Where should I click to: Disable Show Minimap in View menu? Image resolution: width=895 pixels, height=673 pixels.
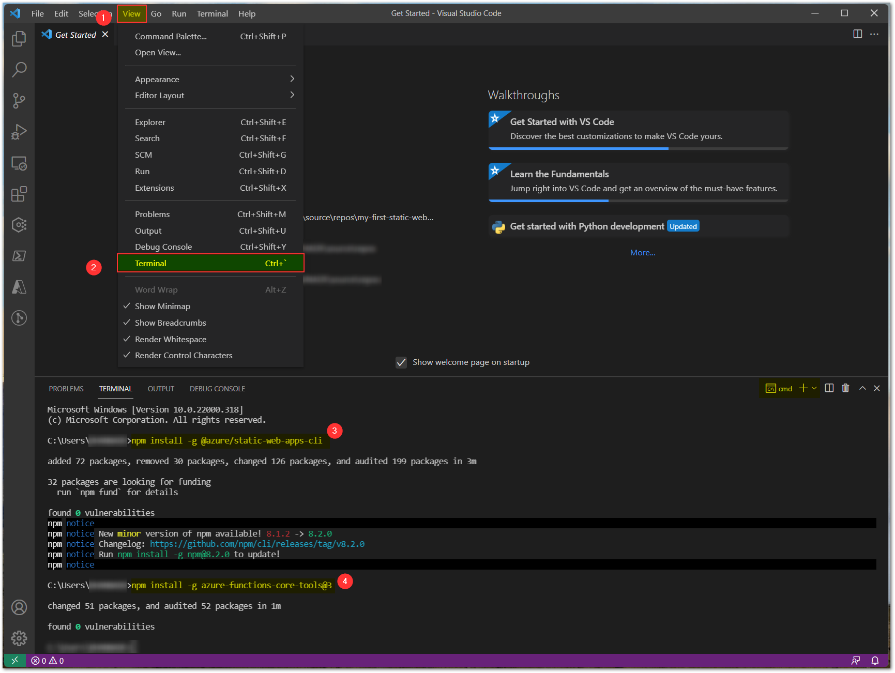point(162,306)
